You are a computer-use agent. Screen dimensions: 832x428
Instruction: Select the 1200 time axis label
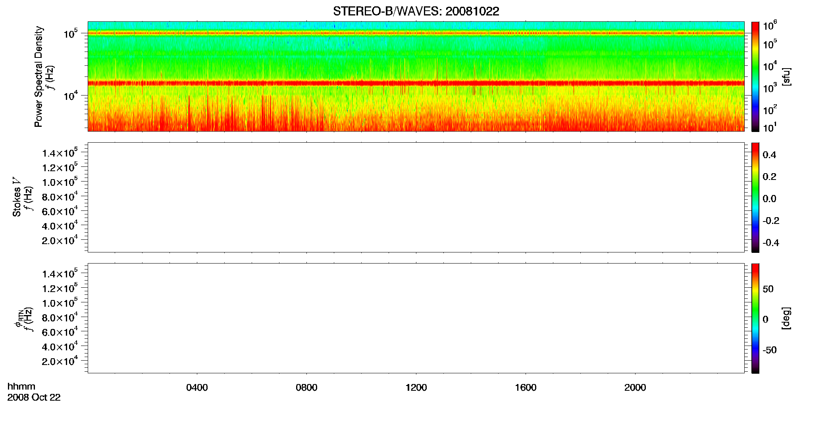coord(416,388)
